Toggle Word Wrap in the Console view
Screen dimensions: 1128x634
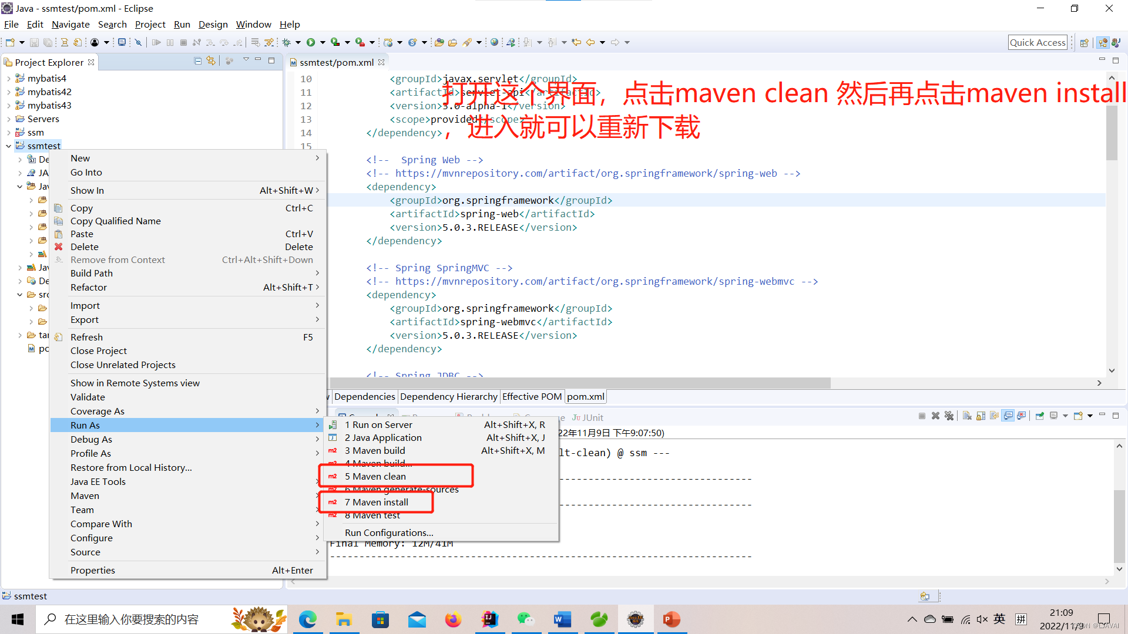point(994,416)
